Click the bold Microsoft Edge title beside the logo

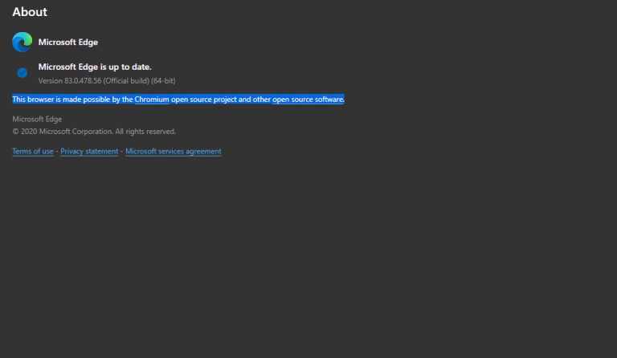68,42
